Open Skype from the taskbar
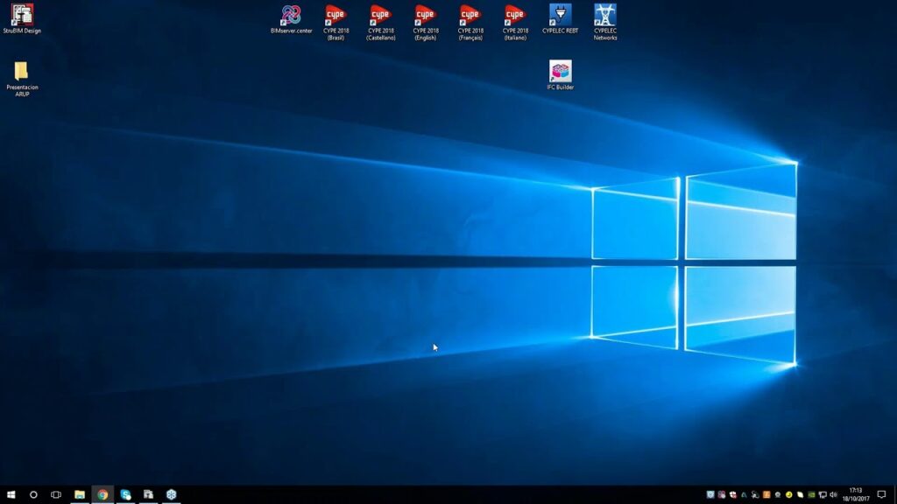Image resolution: width=897 pixels, height=504 pixels. tap(126, 494)
